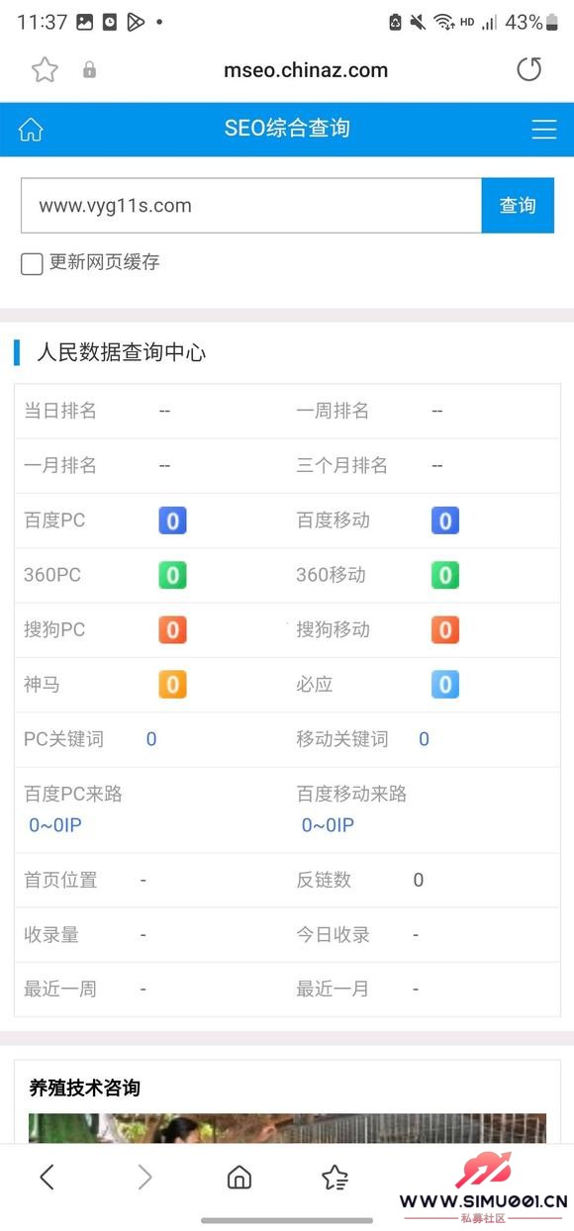This screenshot has width=574, height=1231.
Task: Click the 神马 yellow weight badge
Action: [172, 684]
